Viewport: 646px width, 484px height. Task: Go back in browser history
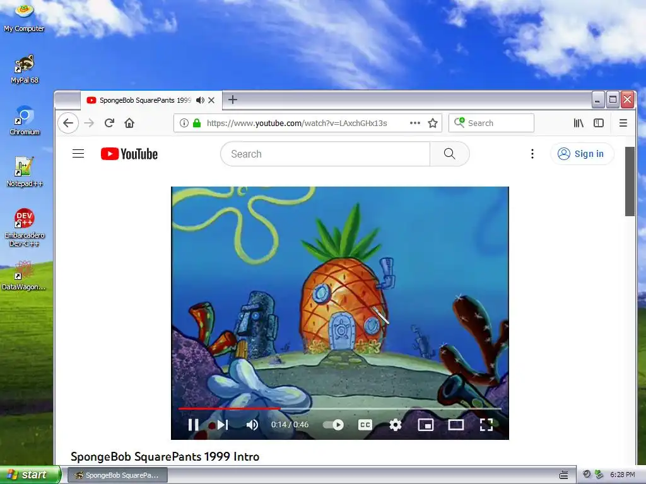point(68,123)
